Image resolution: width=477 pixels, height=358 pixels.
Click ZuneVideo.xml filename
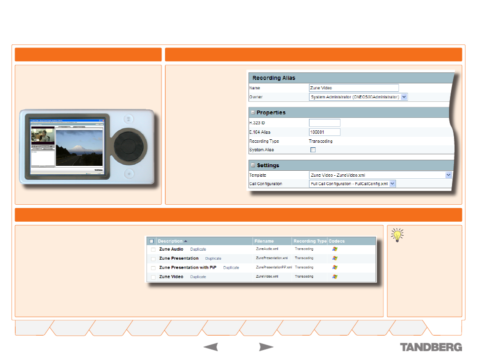[x=267, y=276]
